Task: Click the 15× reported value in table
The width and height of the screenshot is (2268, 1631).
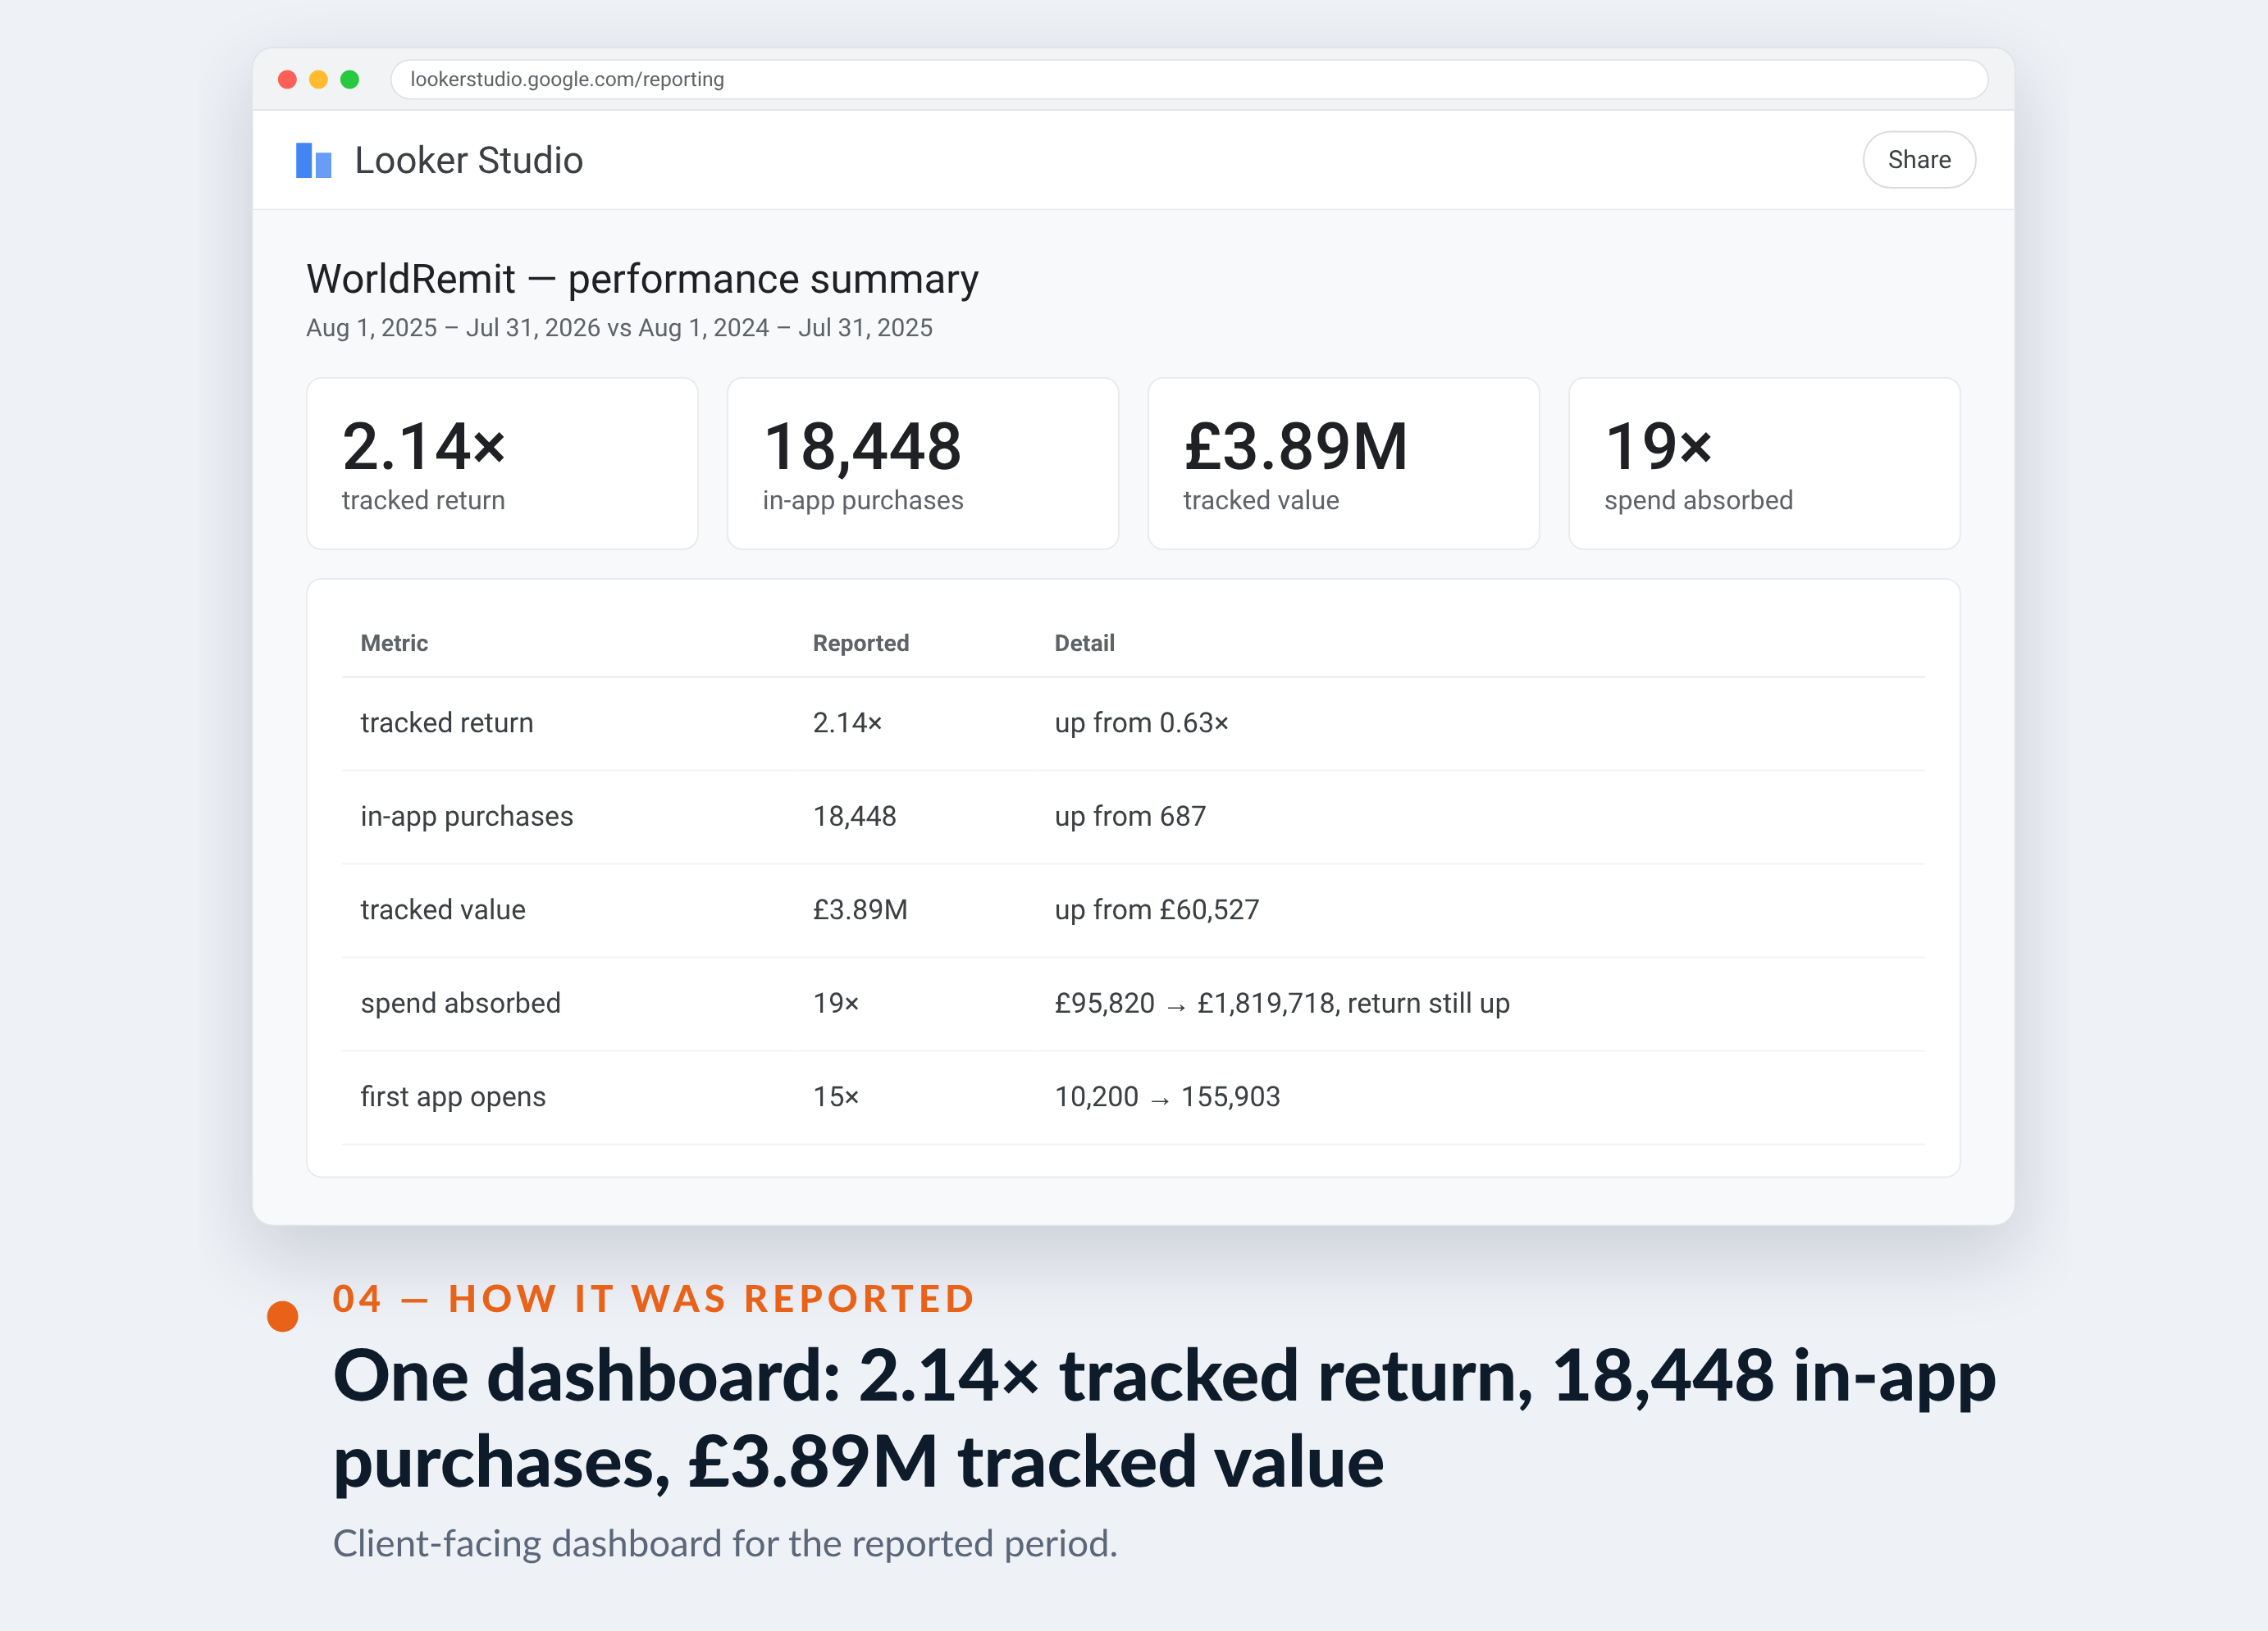Action: pyautogui.click(x=836, y=1097)
